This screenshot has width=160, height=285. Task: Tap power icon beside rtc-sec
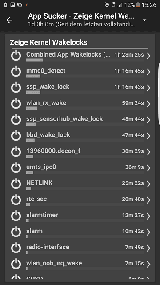click(x=16, y=199)
